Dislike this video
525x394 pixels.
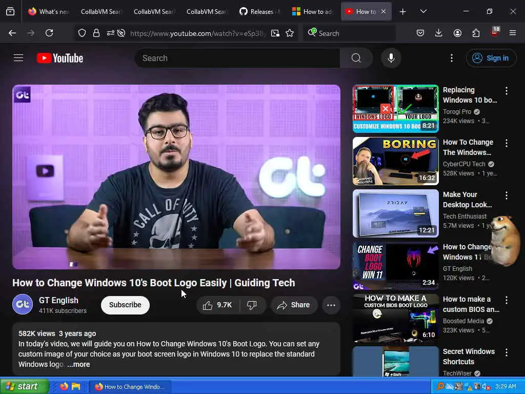coord(252,305)
